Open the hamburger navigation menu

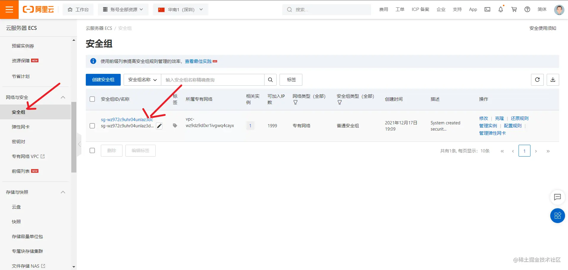coord(9,9)
